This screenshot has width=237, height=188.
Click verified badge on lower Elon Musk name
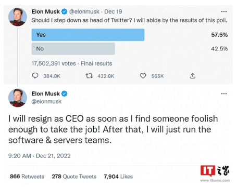[64, 93]
